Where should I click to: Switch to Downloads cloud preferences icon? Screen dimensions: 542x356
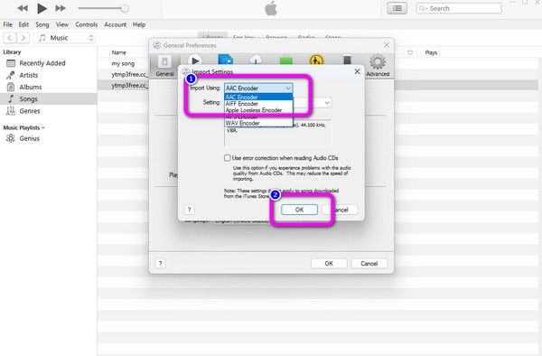pos(256,60)
